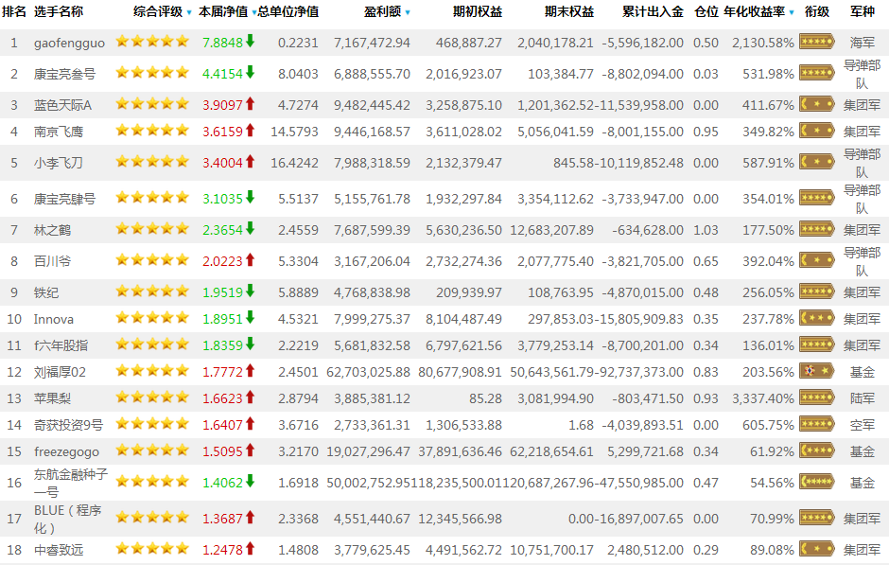
Task: Sort by 本届净值 dropdown arrow
Action: pyautogui.click(x=253, y=13)
